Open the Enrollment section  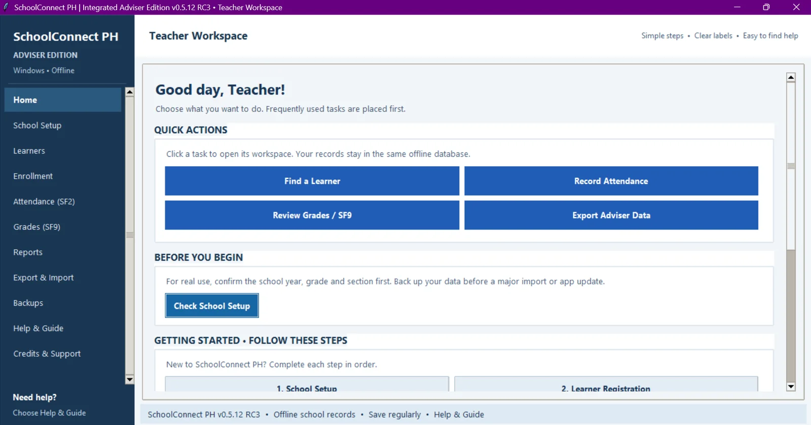[x=63, y=176]
